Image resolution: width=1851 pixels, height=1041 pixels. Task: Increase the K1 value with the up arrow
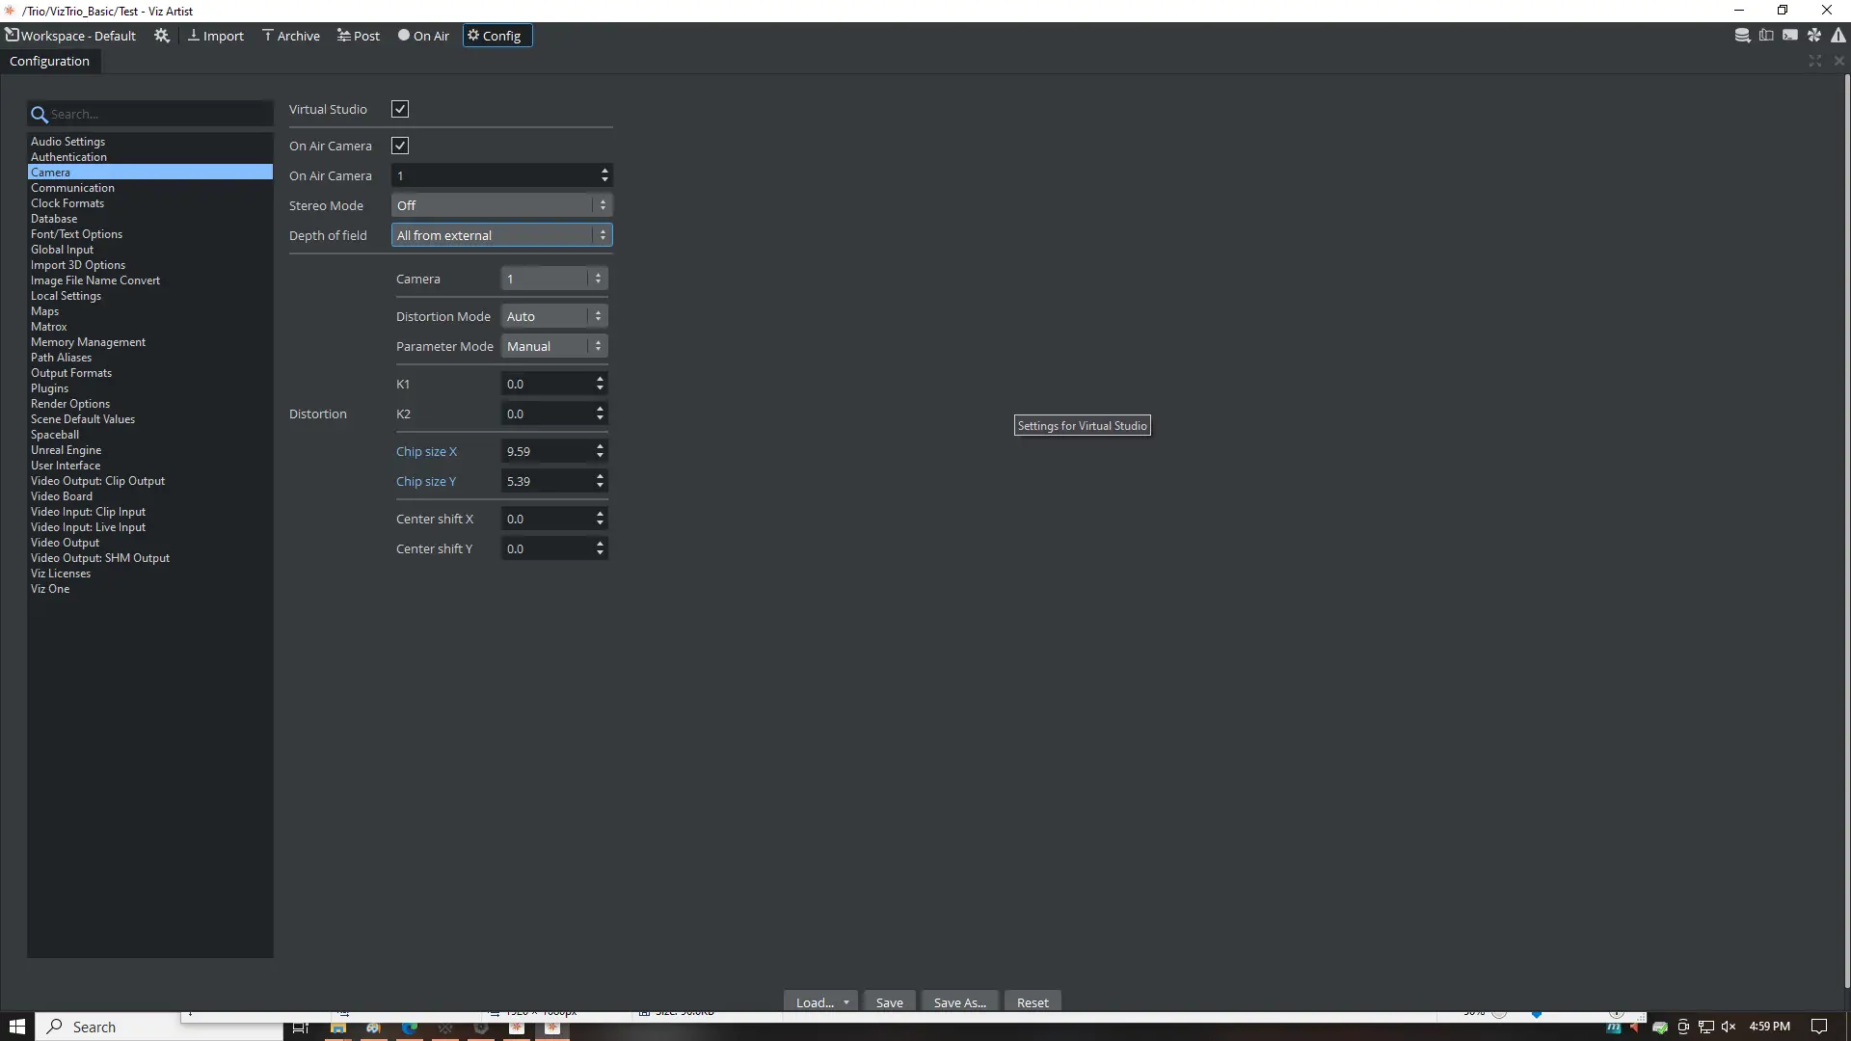pyautogui.click(x=600, y=379)
